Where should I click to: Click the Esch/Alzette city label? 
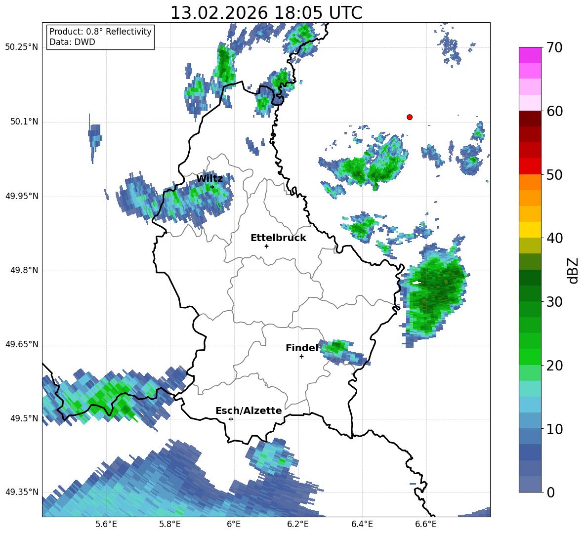click(249, 410)
